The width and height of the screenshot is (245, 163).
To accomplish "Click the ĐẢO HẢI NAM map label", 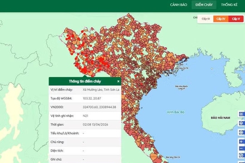I will [220, 118].
